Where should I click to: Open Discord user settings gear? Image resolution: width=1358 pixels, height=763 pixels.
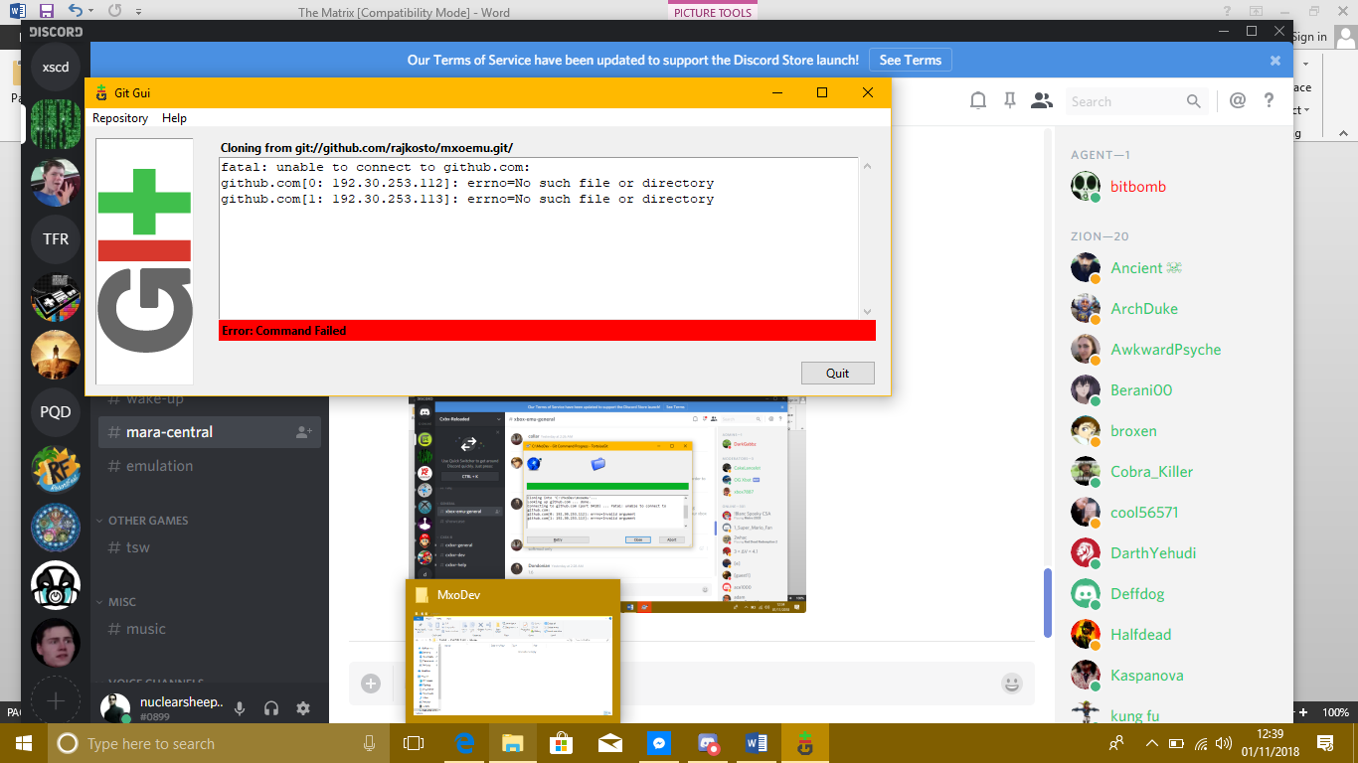(303, 708)
